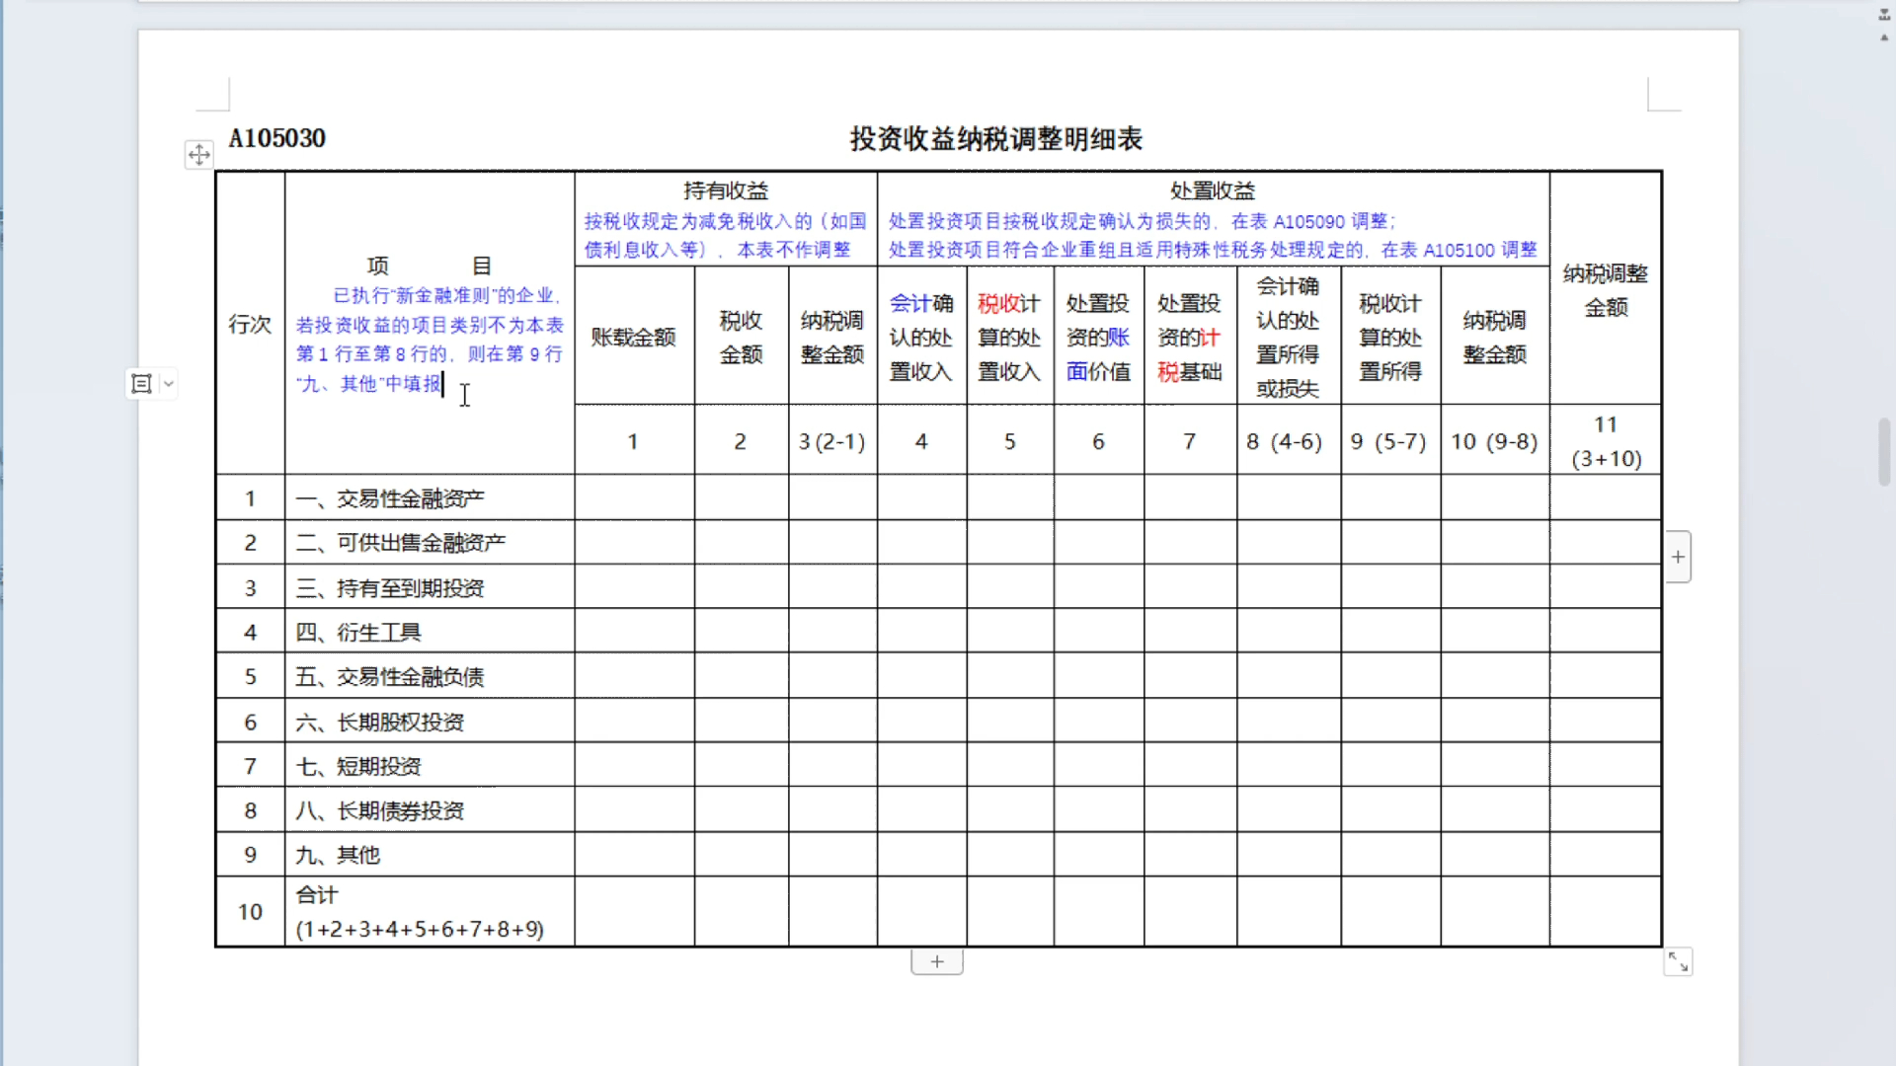Expand the layout options dropdown arrow

pos(169,384)
